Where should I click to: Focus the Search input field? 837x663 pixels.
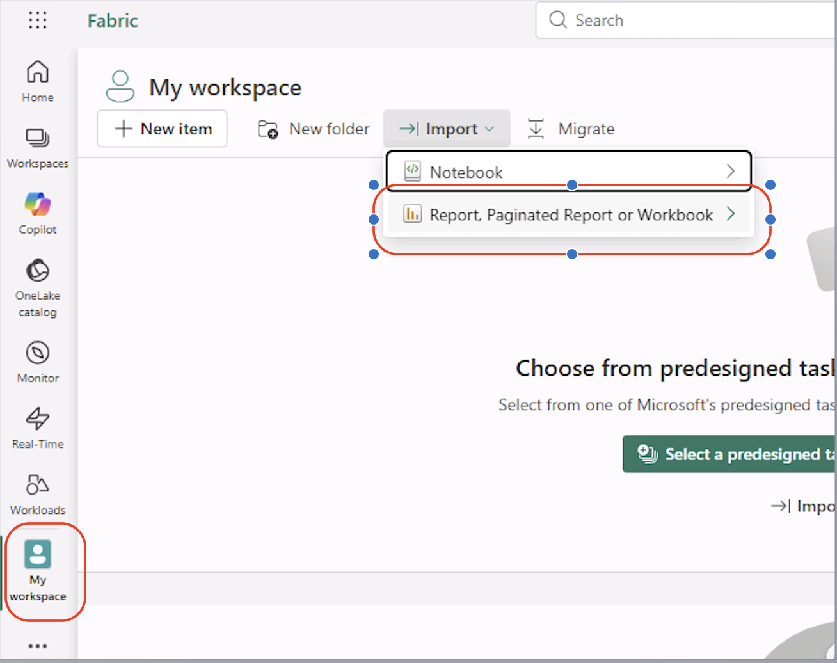coord(686,20)
